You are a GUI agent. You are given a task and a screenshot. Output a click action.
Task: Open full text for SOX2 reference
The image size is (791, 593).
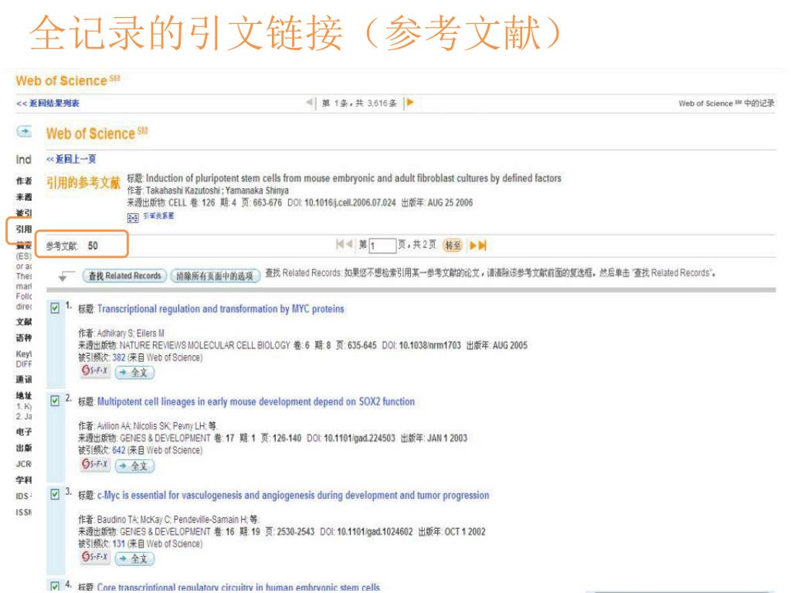(134, 466)
